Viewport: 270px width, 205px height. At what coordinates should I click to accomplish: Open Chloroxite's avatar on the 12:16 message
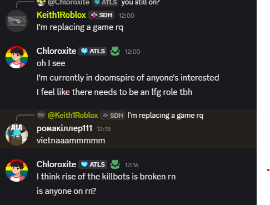17,171
